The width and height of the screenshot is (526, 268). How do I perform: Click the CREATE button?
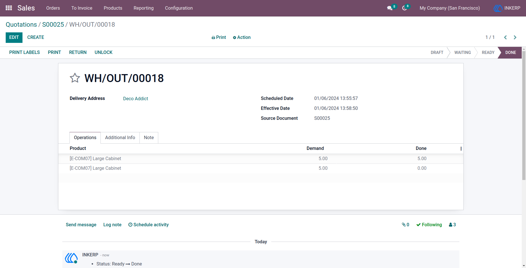pyautogui.click(x=36, y=37)
